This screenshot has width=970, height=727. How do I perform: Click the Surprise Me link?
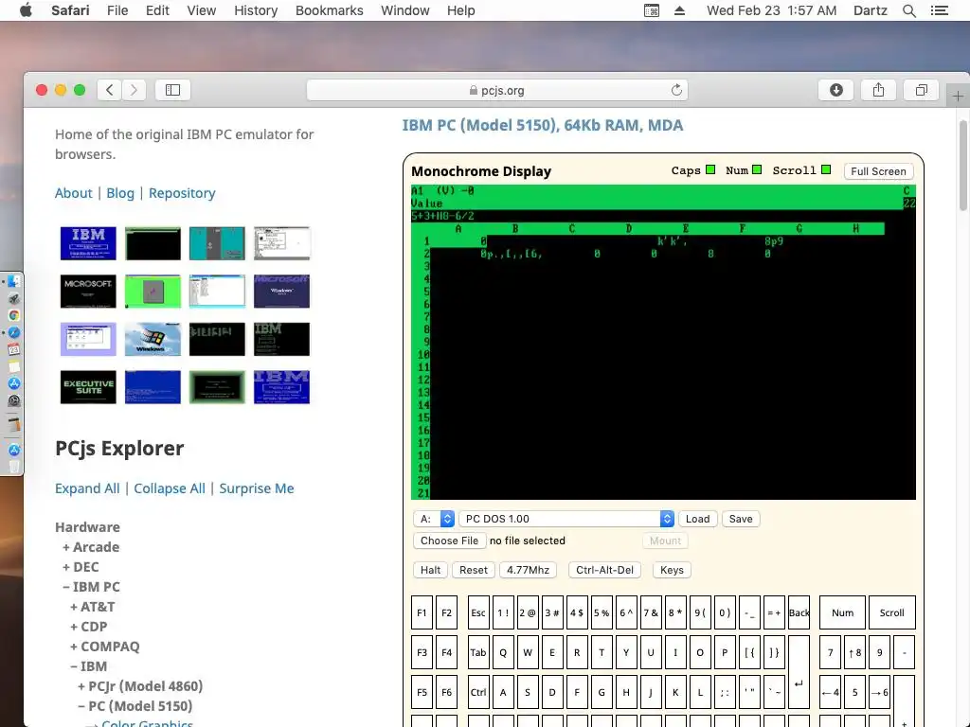256,488
